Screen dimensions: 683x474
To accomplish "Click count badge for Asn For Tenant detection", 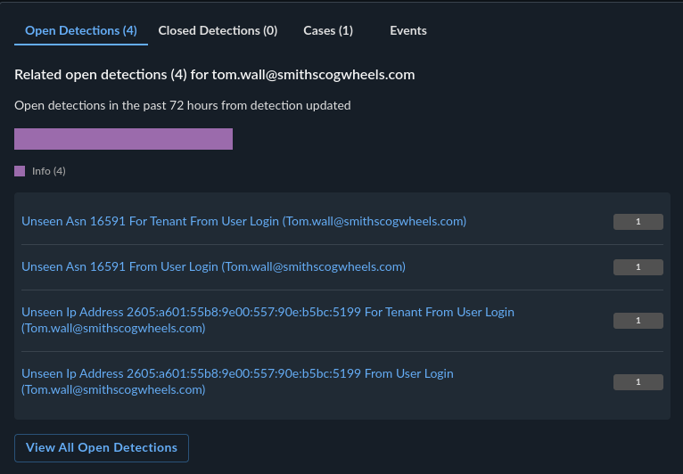I will [638, 222].
